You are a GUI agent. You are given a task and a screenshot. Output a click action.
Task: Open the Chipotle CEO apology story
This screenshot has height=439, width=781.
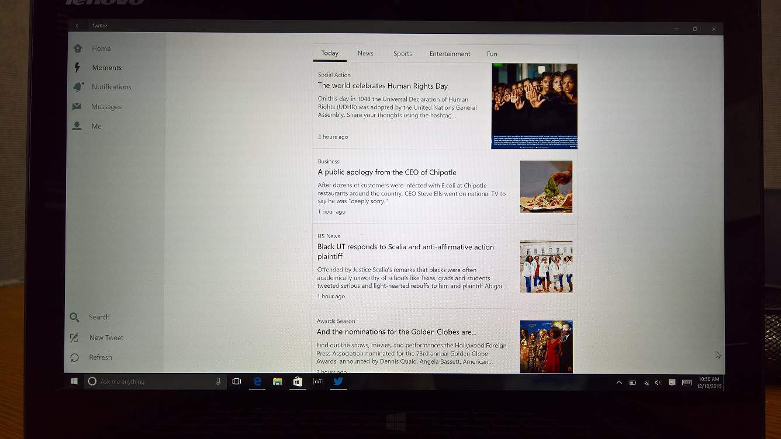(x=387, y=172)
